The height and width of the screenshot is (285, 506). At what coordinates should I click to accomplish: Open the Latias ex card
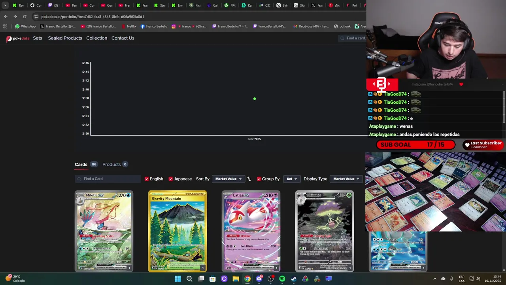251,232
